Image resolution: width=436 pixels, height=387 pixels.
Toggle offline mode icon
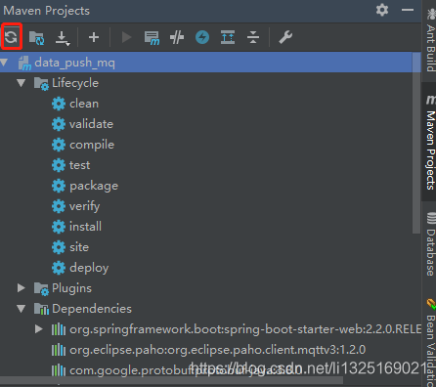pos(177,37)
